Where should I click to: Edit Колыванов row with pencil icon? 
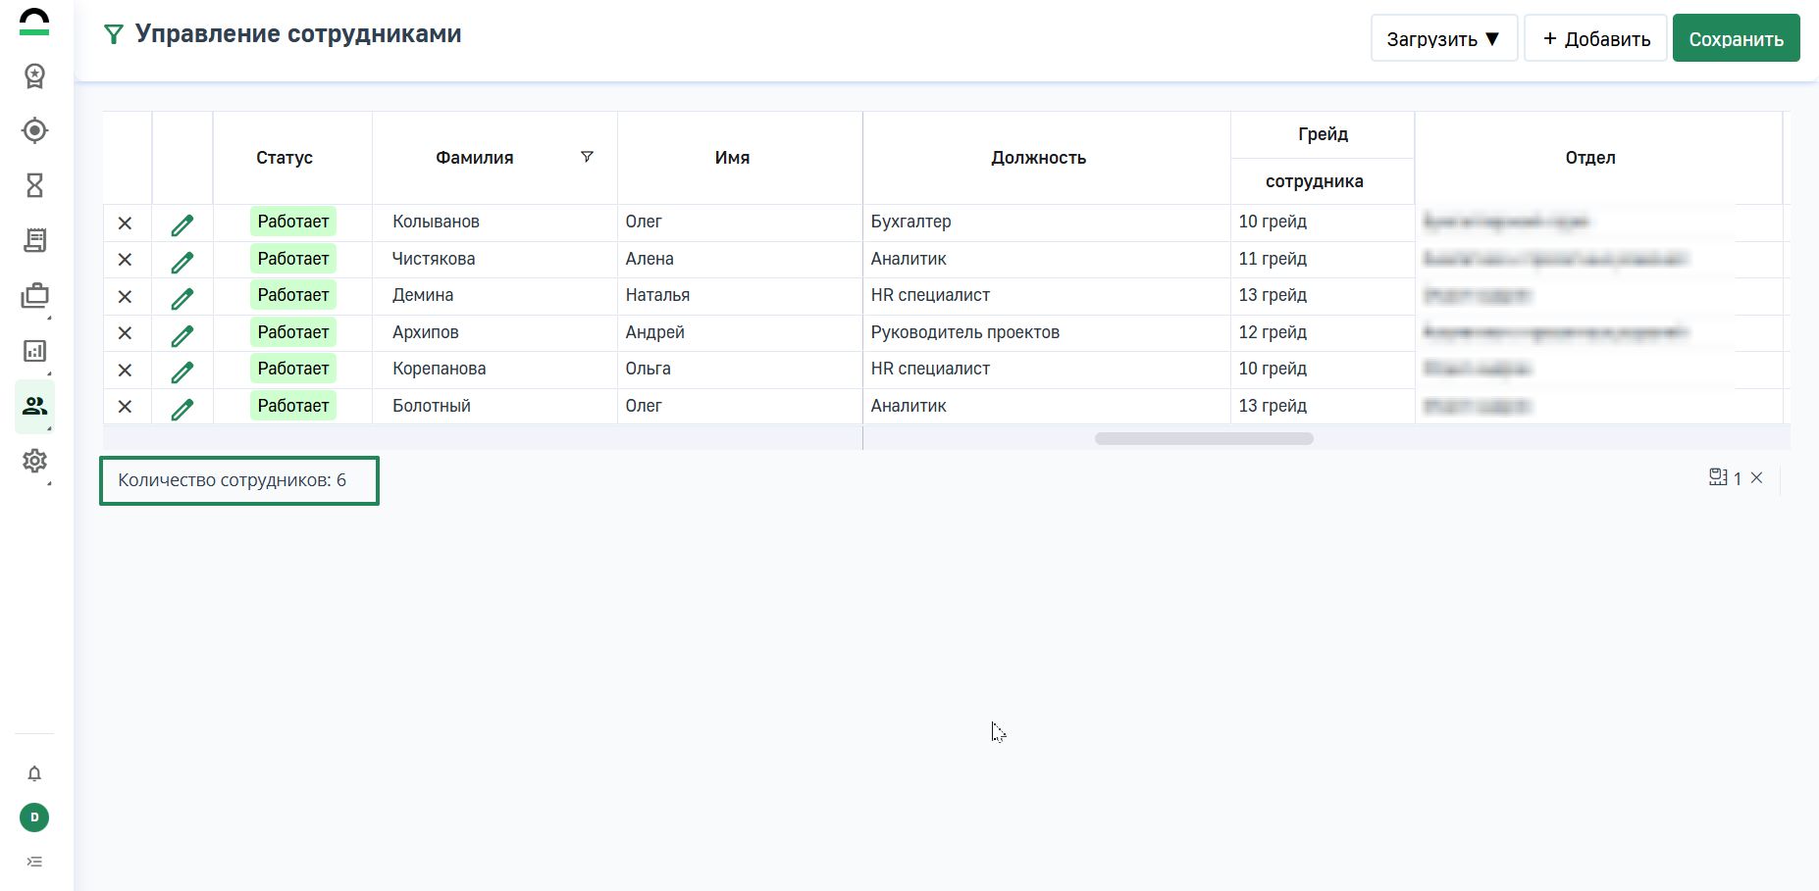tap(182, 224)
